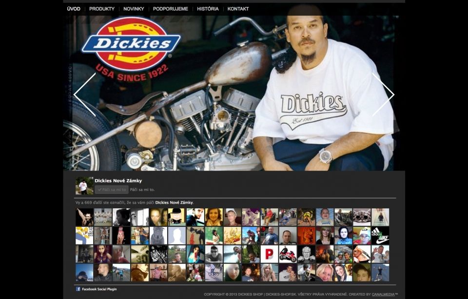468x299 pixels.
Task: Visit the CANALMEDIA creator link
Action: click(383, 294)
